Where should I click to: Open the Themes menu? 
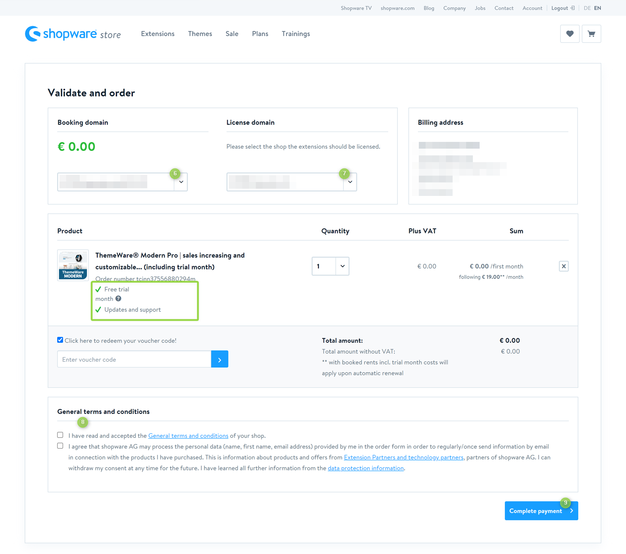tap(200, 34)
